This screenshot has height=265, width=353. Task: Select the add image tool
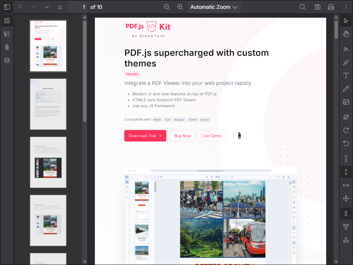pyautogui.click(x=346, y=102)
